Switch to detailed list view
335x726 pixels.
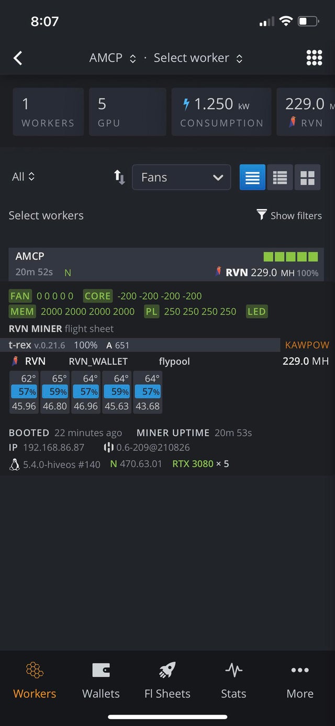click(x=252, y=177)
